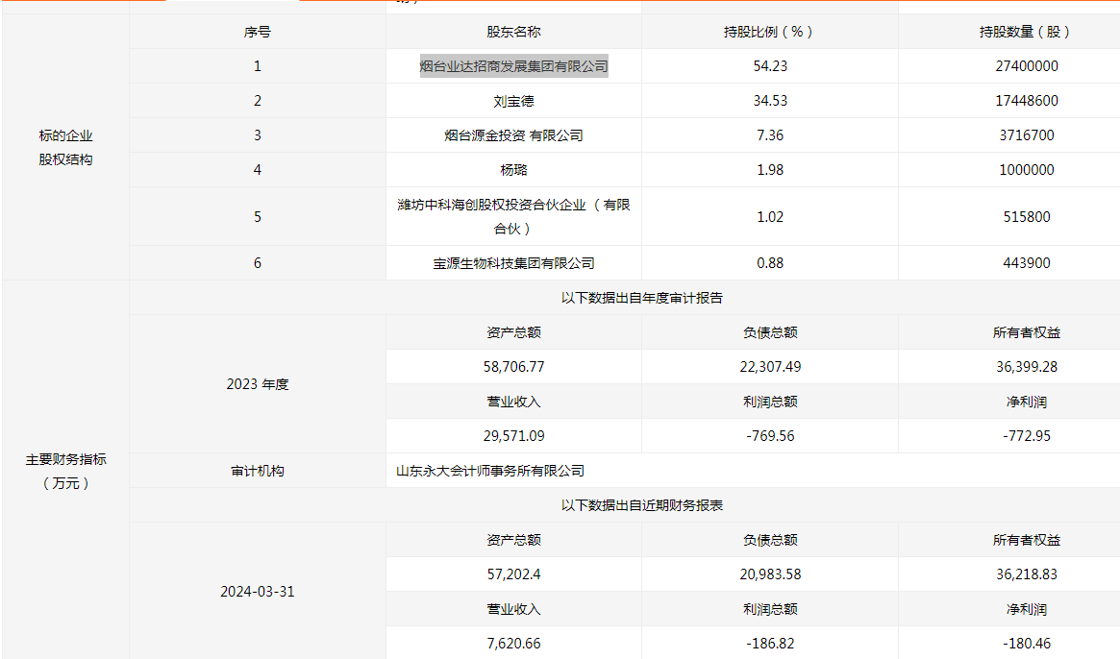1120x659 pixels.
Task: Click auditor 山东永大会计师事务所有限公司
Action: click(490, 472)
